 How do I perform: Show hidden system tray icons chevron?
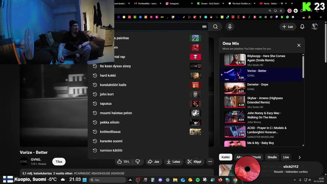[x=295, y=180]
